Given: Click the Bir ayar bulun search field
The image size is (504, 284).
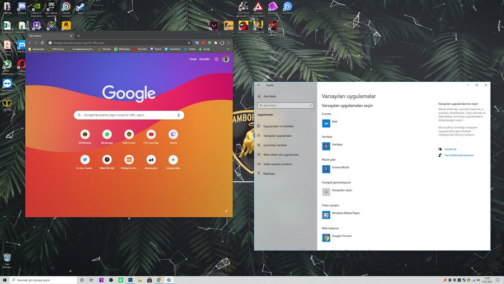Looking at the screenshot, I should point(285,105).
